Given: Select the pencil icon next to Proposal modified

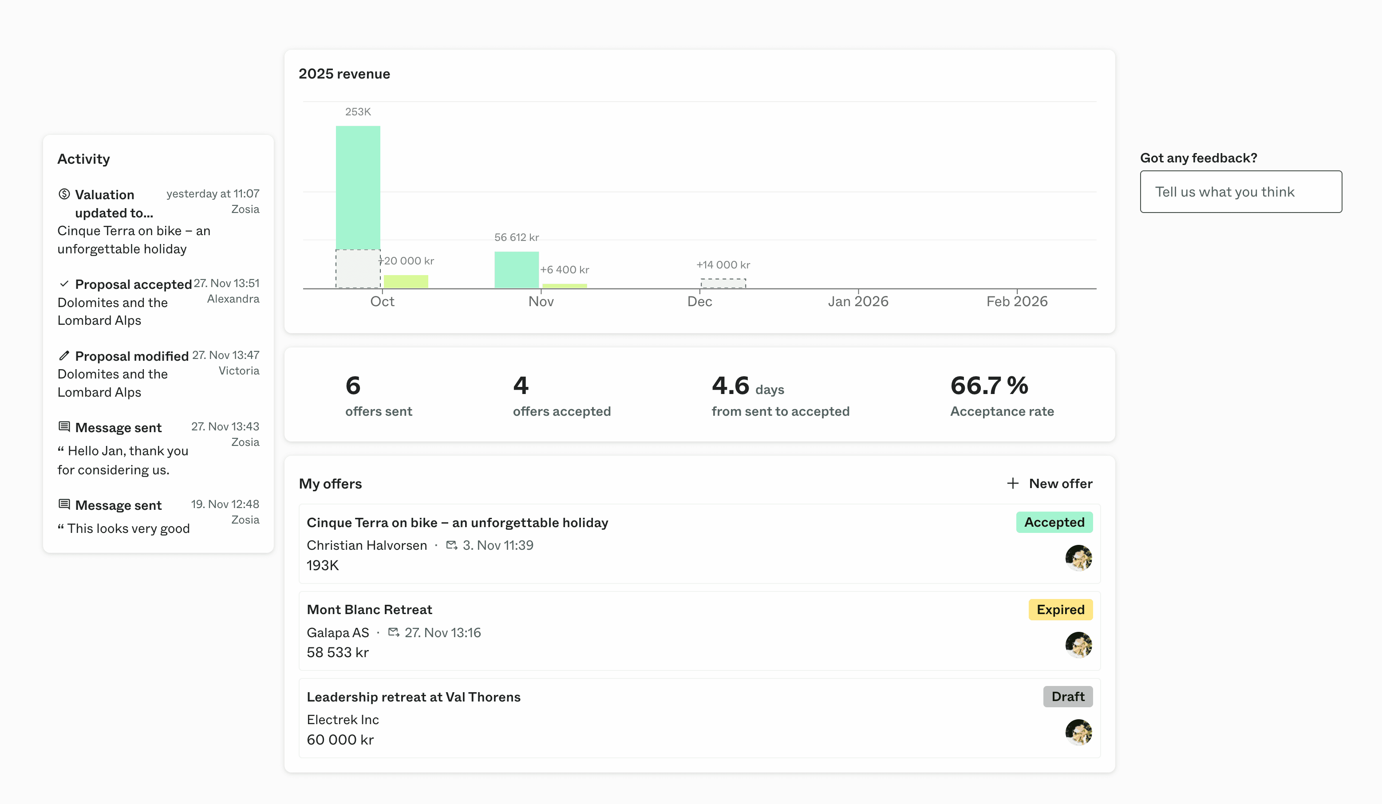Looking at the screenshot, I should (64, 355).
